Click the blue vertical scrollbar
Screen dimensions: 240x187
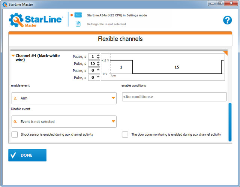click(x=230, y=122)
